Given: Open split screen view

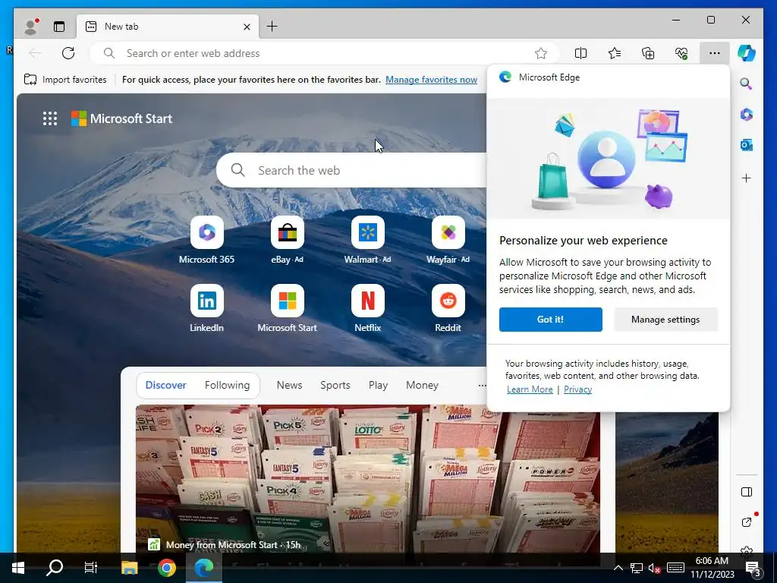Looking at the screenshot, I should tap(580, 53).
